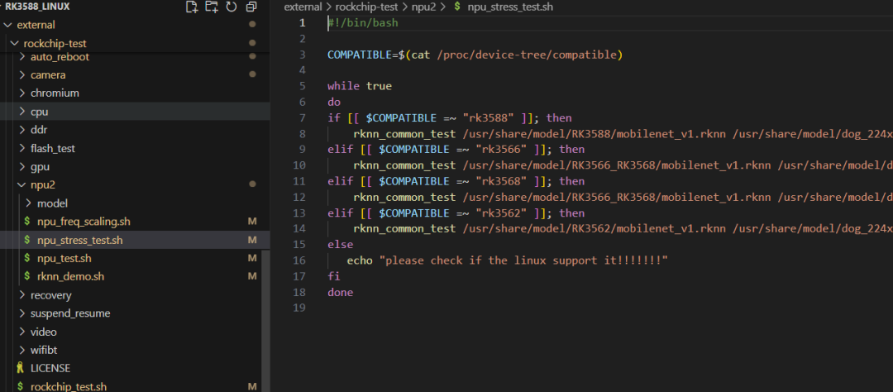The width and height of the screenshot is (893, 392).
Task: Click the New Folder icon in explorer header
Action: point(212,7)
